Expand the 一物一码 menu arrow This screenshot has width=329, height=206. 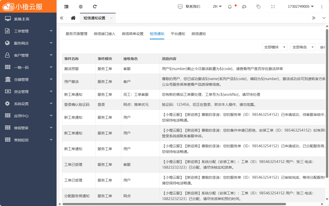(51, 67)
